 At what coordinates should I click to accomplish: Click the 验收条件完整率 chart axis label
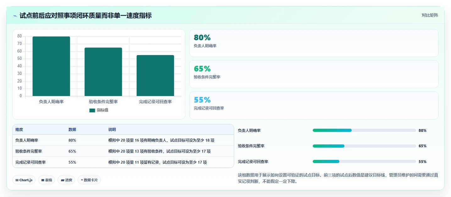(103, 102)
